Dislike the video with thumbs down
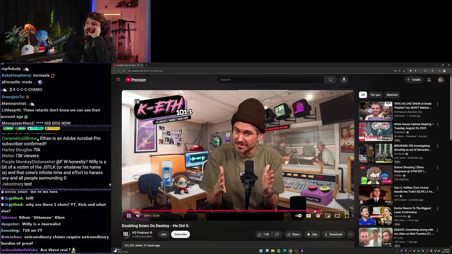Image resolution: width=452 pixels, height=254 pixels. pos(277,234)
